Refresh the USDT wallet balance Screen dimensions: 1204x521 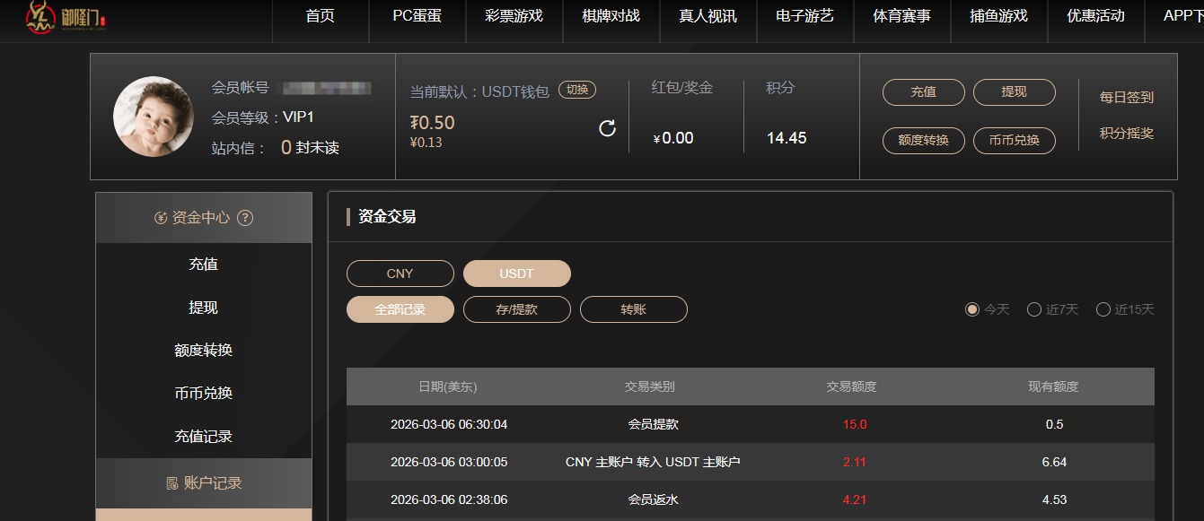point(607,128)
